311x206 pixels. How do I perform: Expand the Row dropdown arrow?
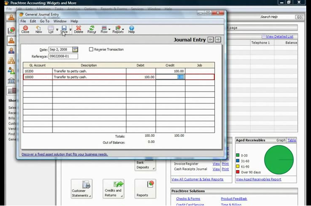pos(109,29)
